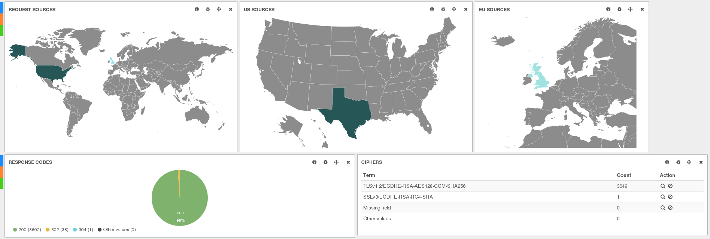Toggle 304 (1) legend entry
The width and height of the screenshot is (710, 239).
click(x=83, y=230)
